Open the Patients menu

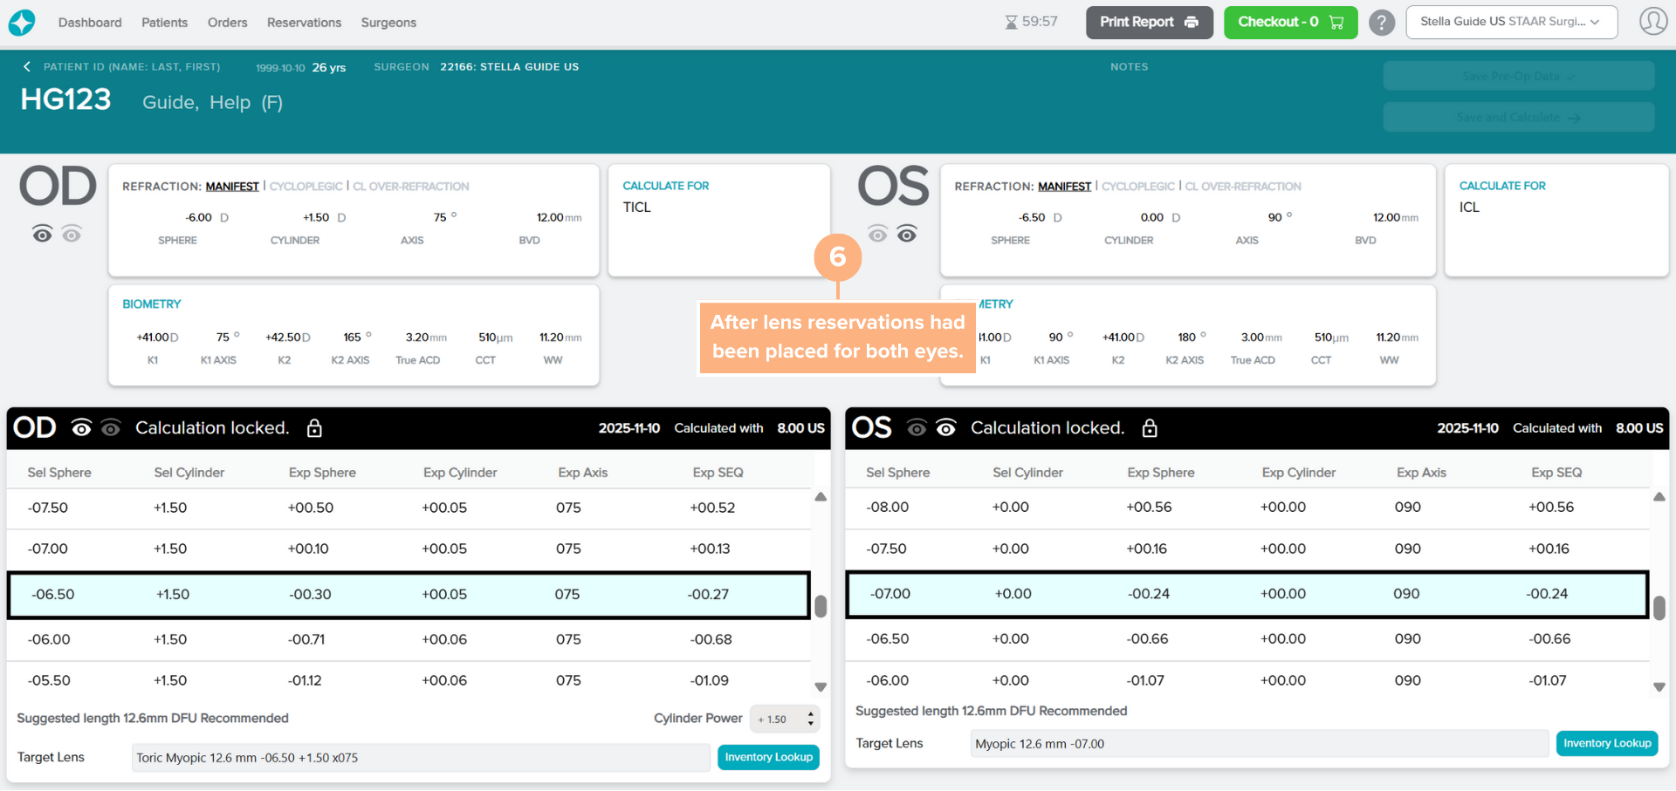point(164,23)
